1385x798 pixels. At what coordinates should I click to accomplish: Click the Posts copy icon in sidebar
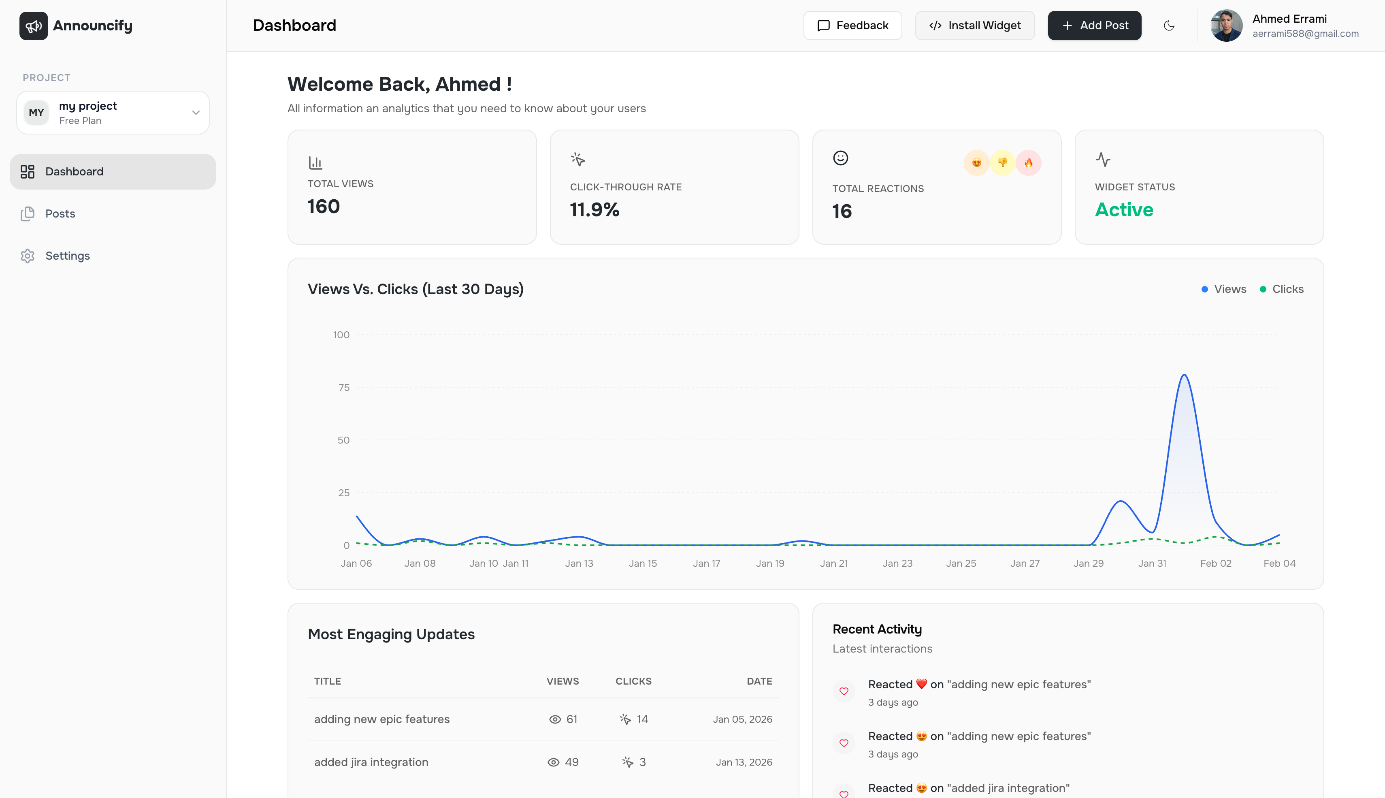[28, 214]
